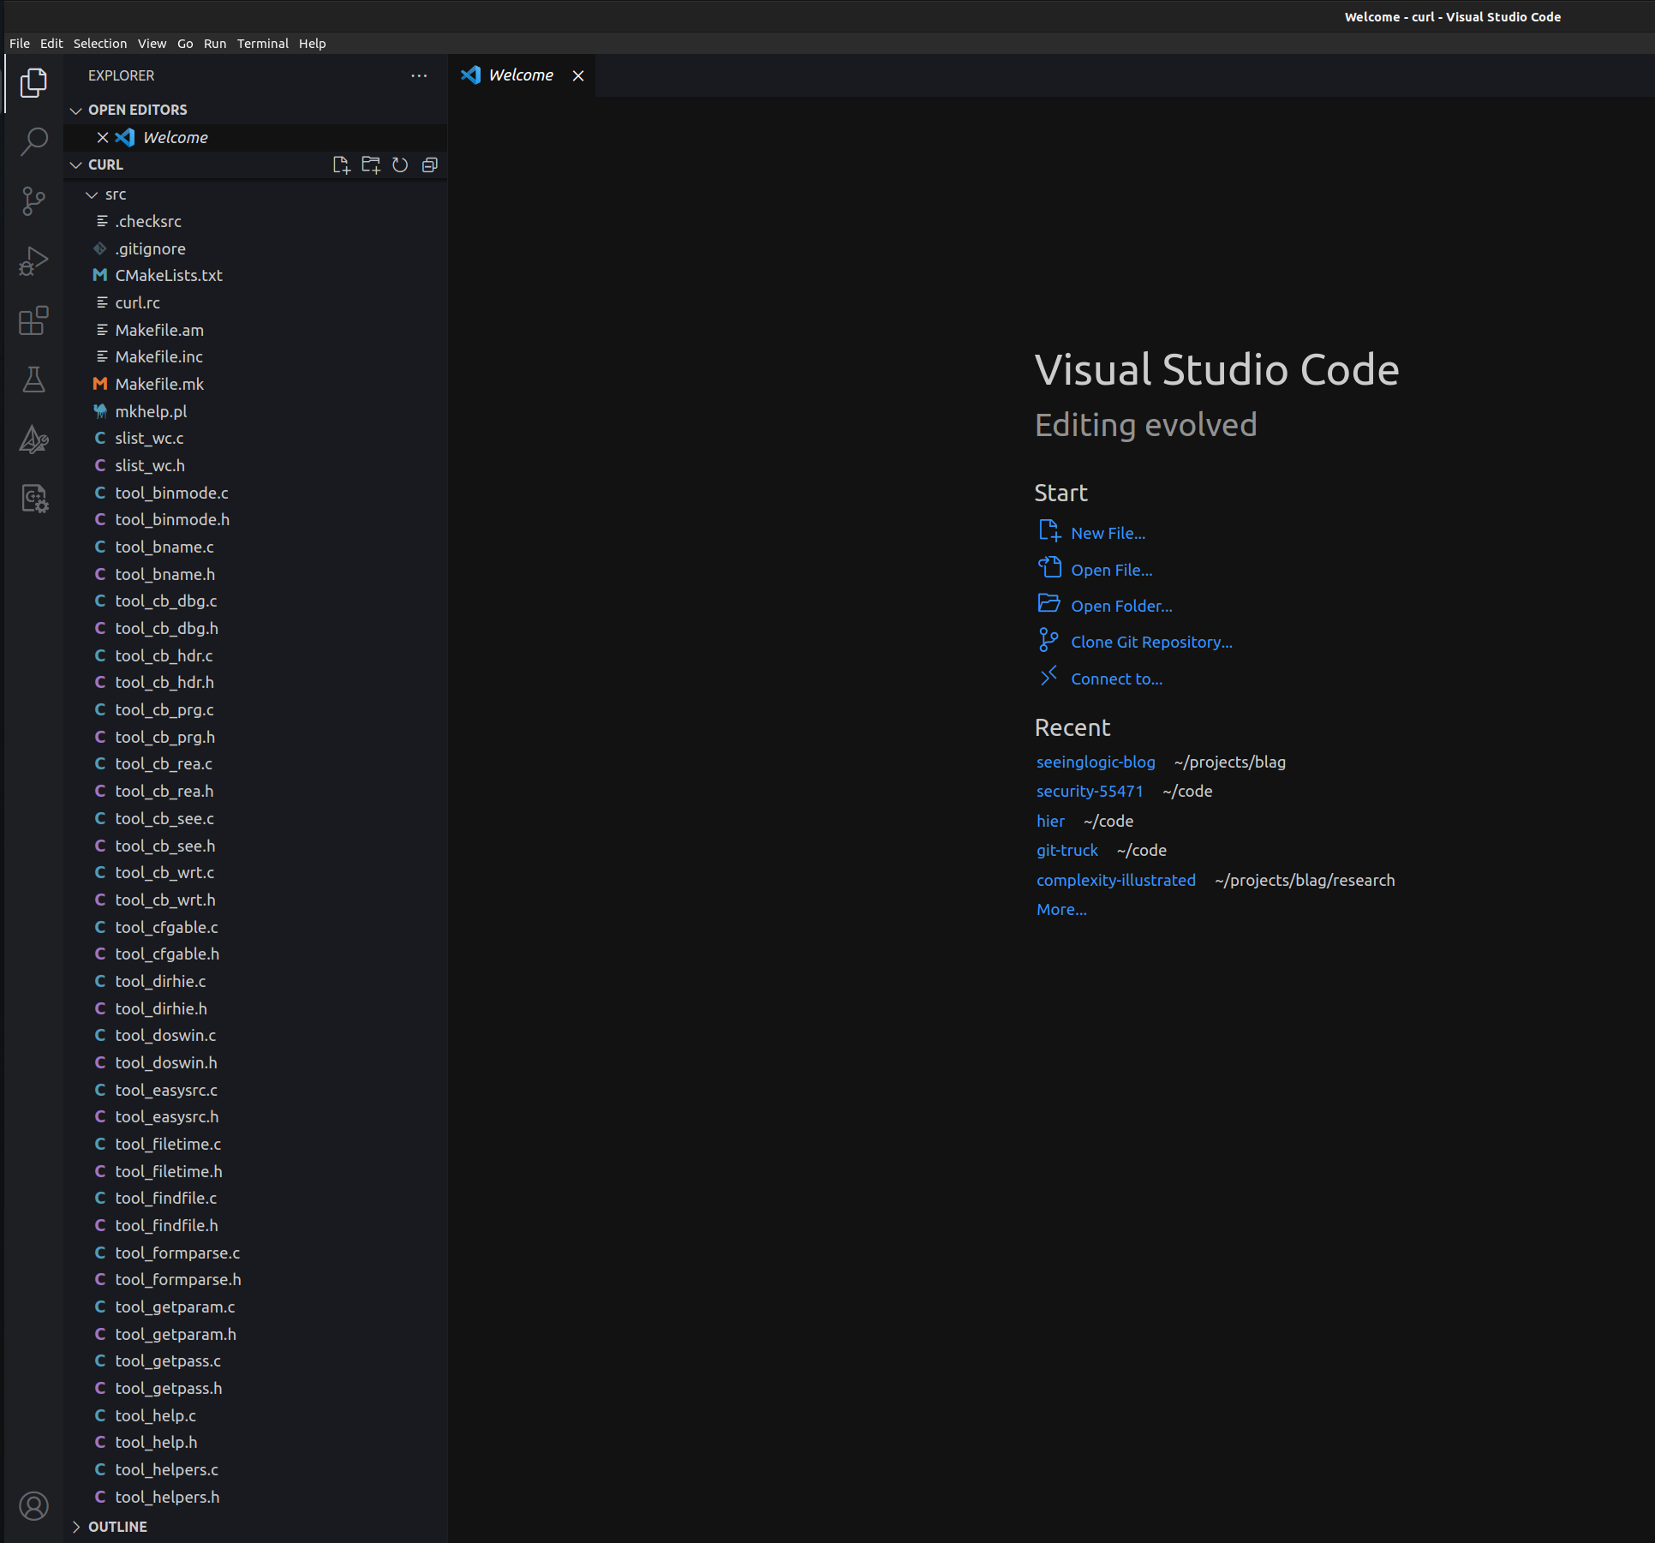Click New File icon in CURL header

341,164
